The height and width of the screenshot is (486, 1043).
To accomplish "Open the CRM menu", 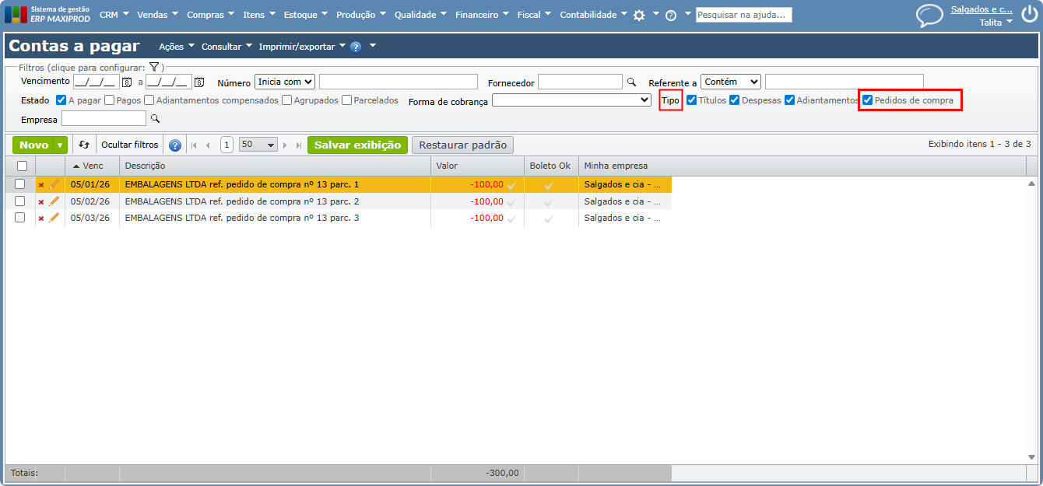I will click(114, 15).
